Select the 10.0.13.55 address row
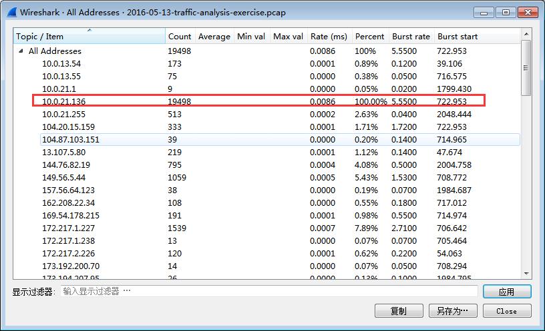The width and height of the screenshot is (545, 331). pyautogui.click(x=266, y=76)
